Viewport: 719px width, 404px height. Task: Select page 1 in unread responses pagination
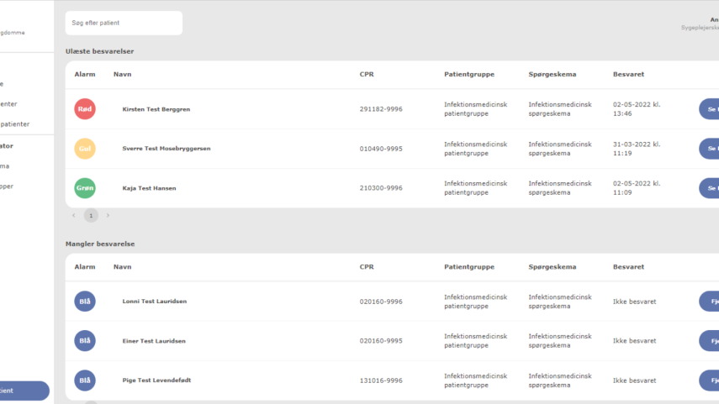pyautogui.click(x=91, y=216)
